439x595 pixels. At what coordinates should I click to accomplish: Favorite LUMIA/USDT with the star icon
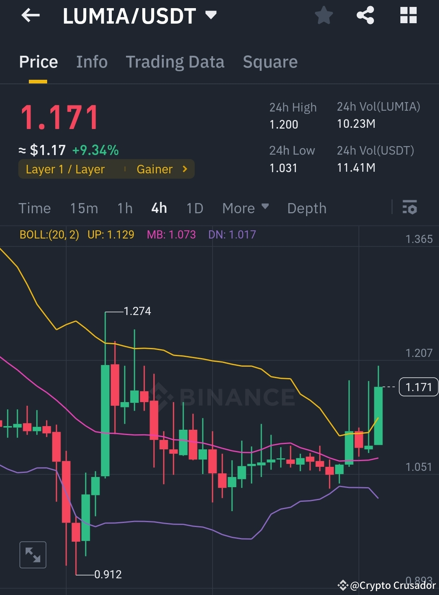tap(324, 15)
